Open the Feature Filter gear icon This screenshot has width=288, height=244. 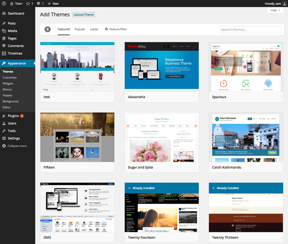point(106,29)
